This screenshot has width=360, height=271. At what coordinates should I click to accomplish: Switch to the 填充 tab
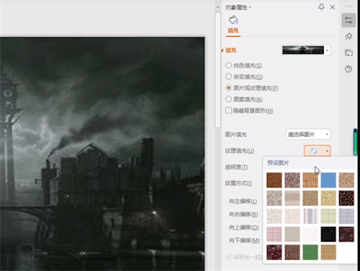(x=233, y=31)
